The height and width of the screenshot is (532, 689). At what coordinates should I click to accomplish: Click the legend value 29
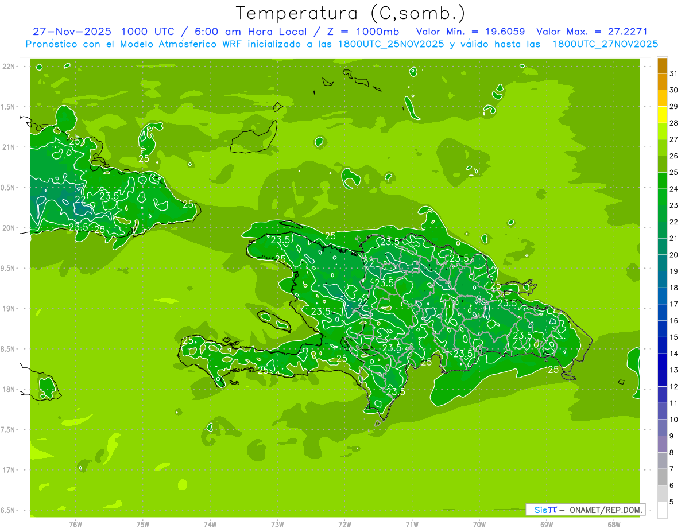(x=674, y=107)
